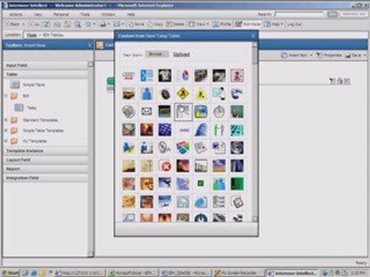
Task: Click the Print toolbar icon
Action: click(x=103, y=24)
